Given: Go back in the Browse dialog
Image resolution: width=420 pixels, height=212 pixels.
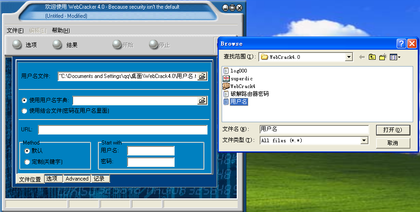Looking at the screenshot, I should [362, 57].
